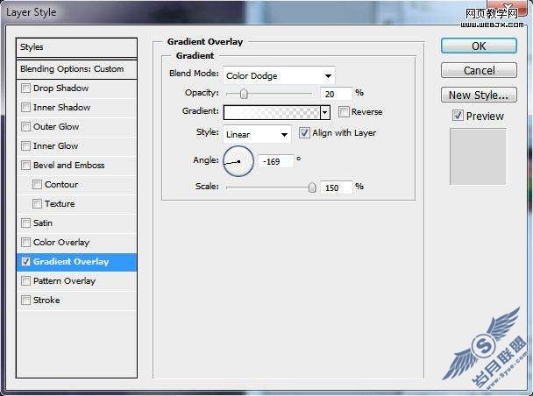
Task: Uncheck the Gradient Overlay checkbox
Action: [25, 261]
